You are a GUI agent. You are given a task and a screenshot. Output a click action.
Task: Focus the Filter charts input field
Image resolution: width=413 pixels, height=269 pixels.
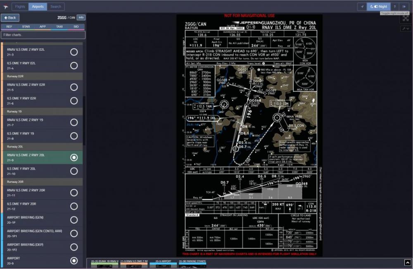[43, 35]
